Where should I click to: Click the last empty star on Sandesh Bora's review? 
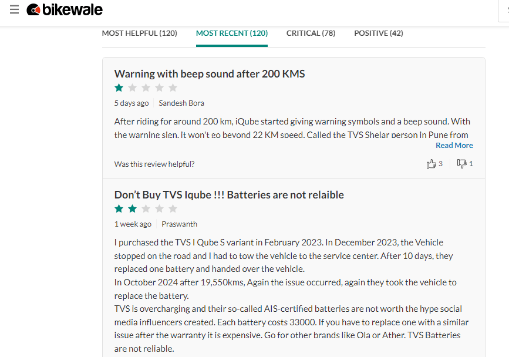(173, 88)
